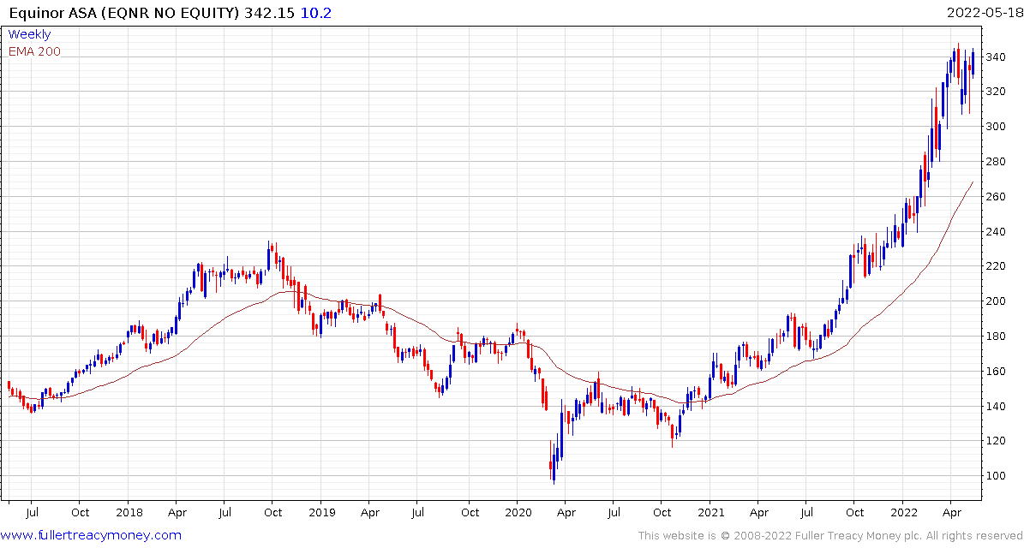Select the 160 price axis label
Image resolution: width=1024 pixels, height=548 pixels.
tap(996, 372)
